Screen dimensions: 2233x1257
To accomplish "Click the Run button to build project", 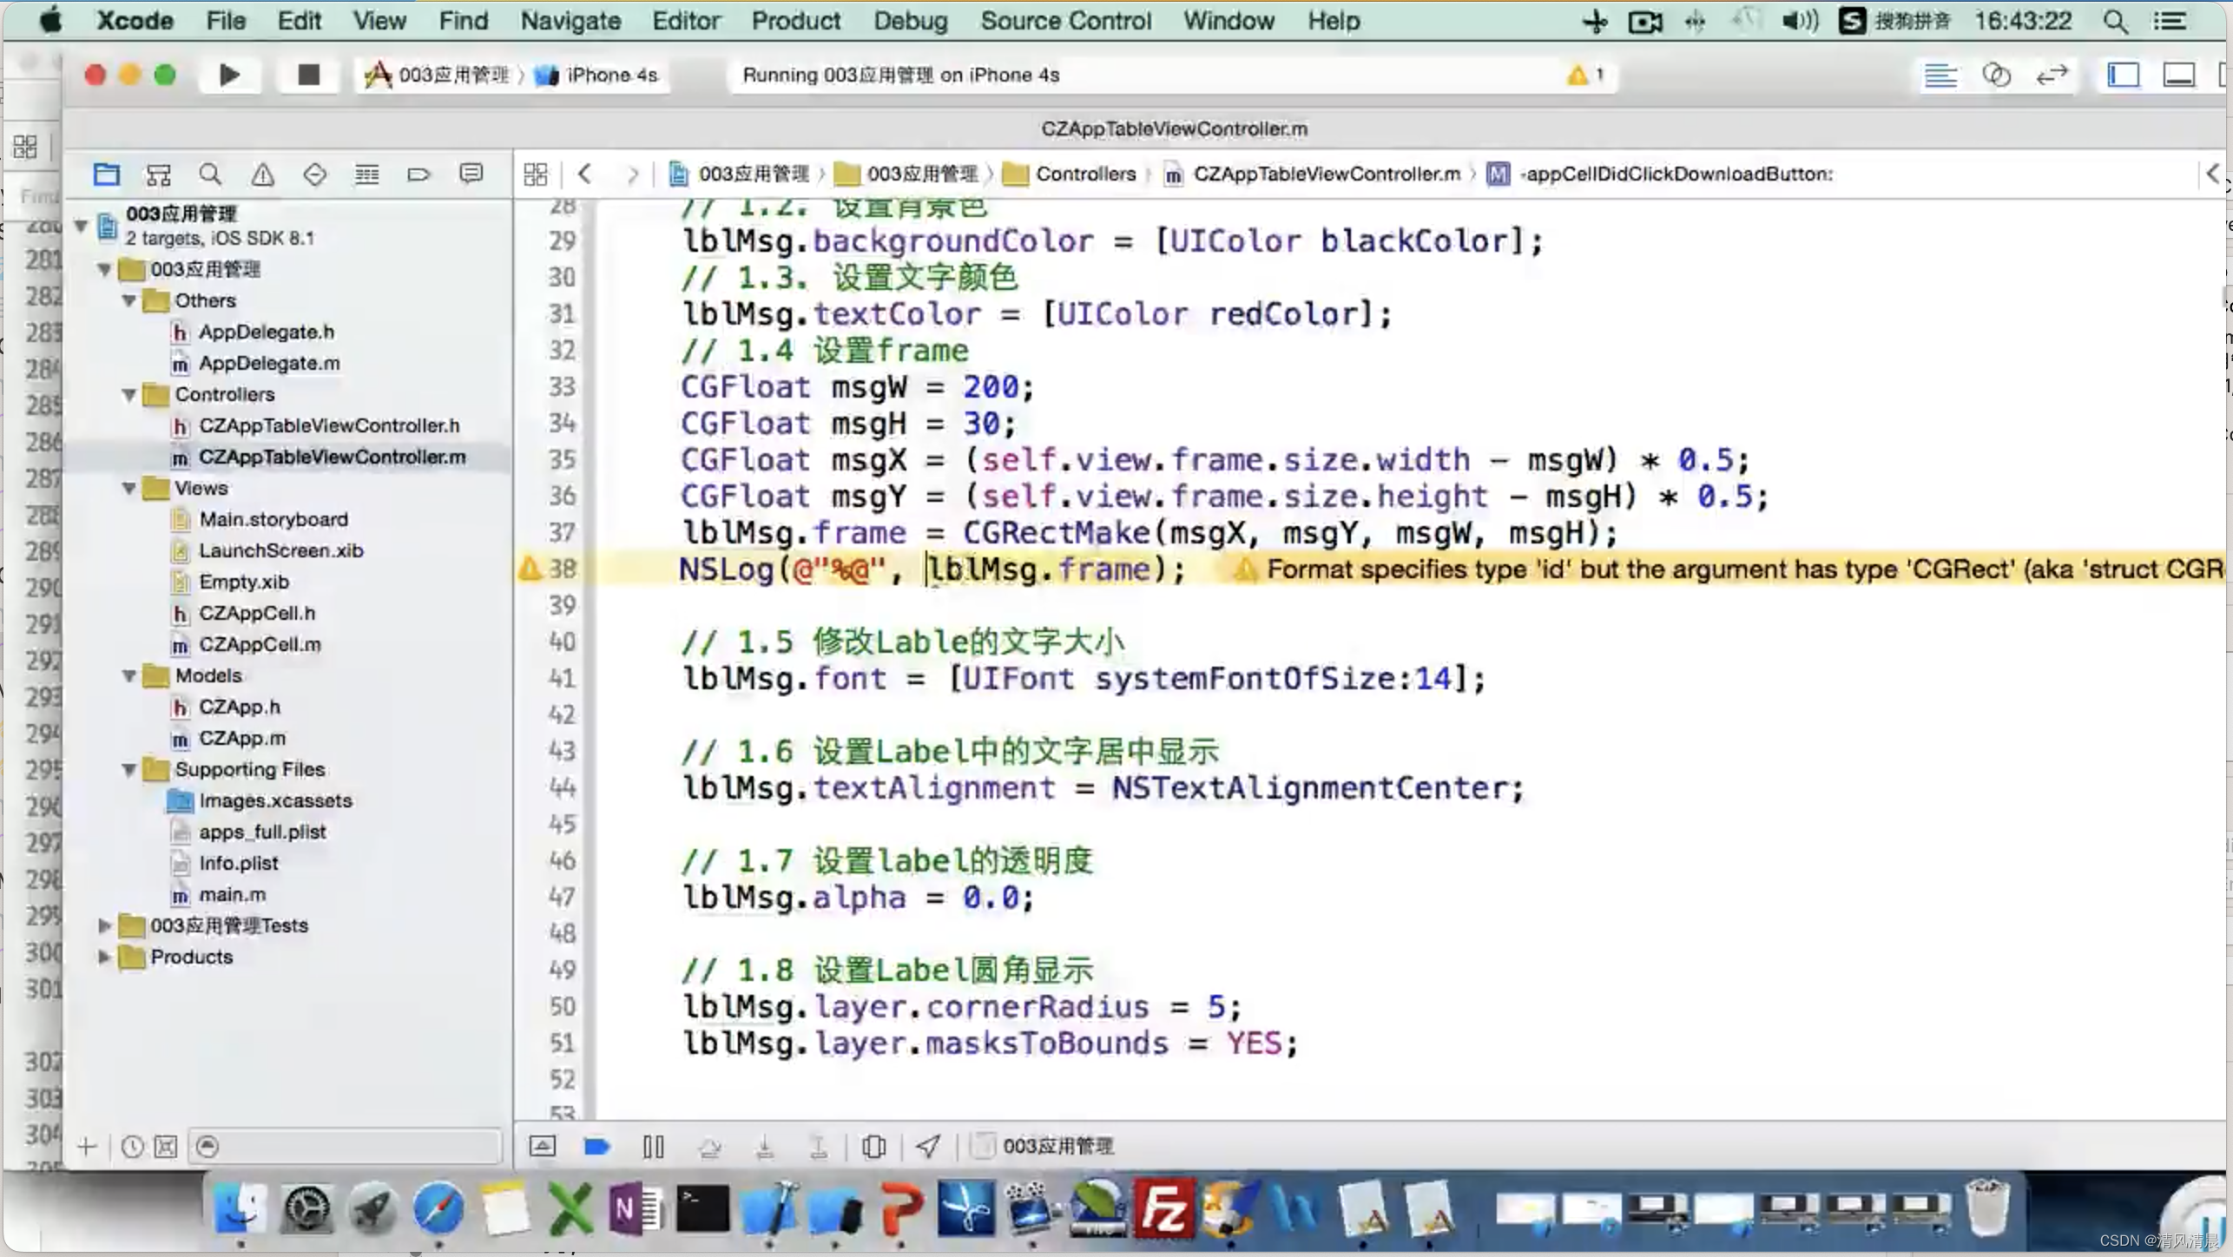I will [228, 74].
